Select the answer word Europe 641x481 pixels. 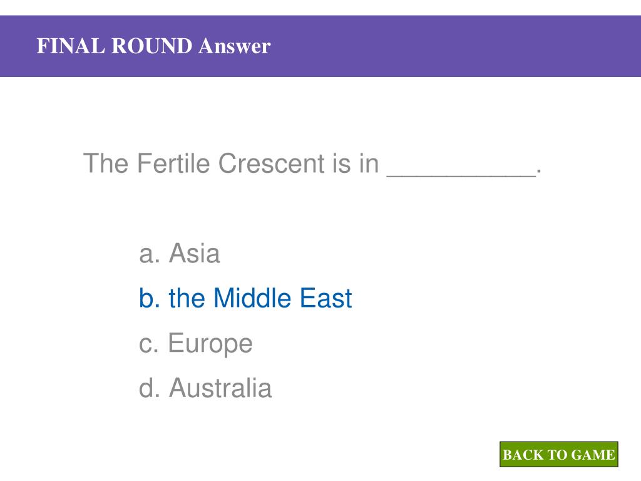coord(210,344)
